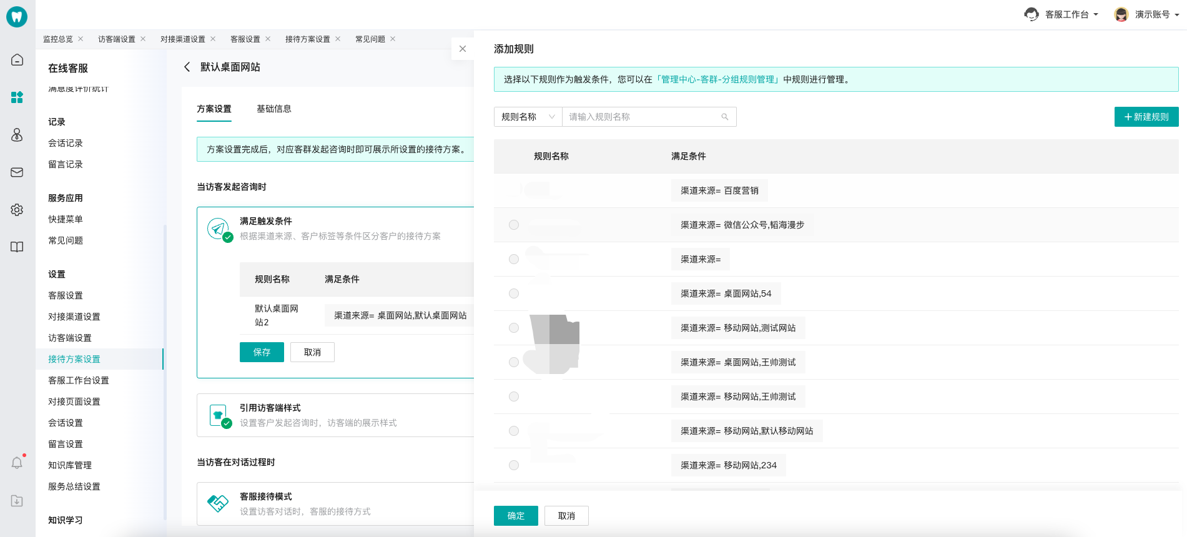This screenshot has width=1187, height=537.
Task: Click the back arrow beside 默认桌面网站
Action: click(187, 67)
